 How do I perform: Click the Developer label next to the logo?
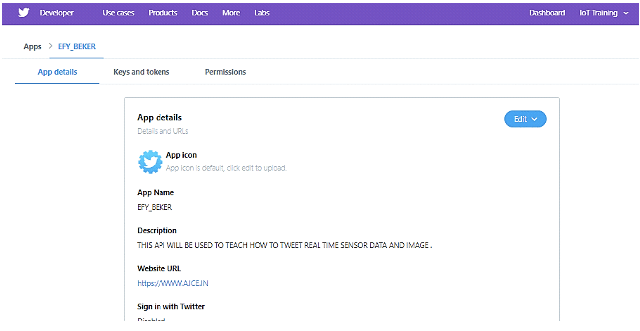click(x=56, y=13)
